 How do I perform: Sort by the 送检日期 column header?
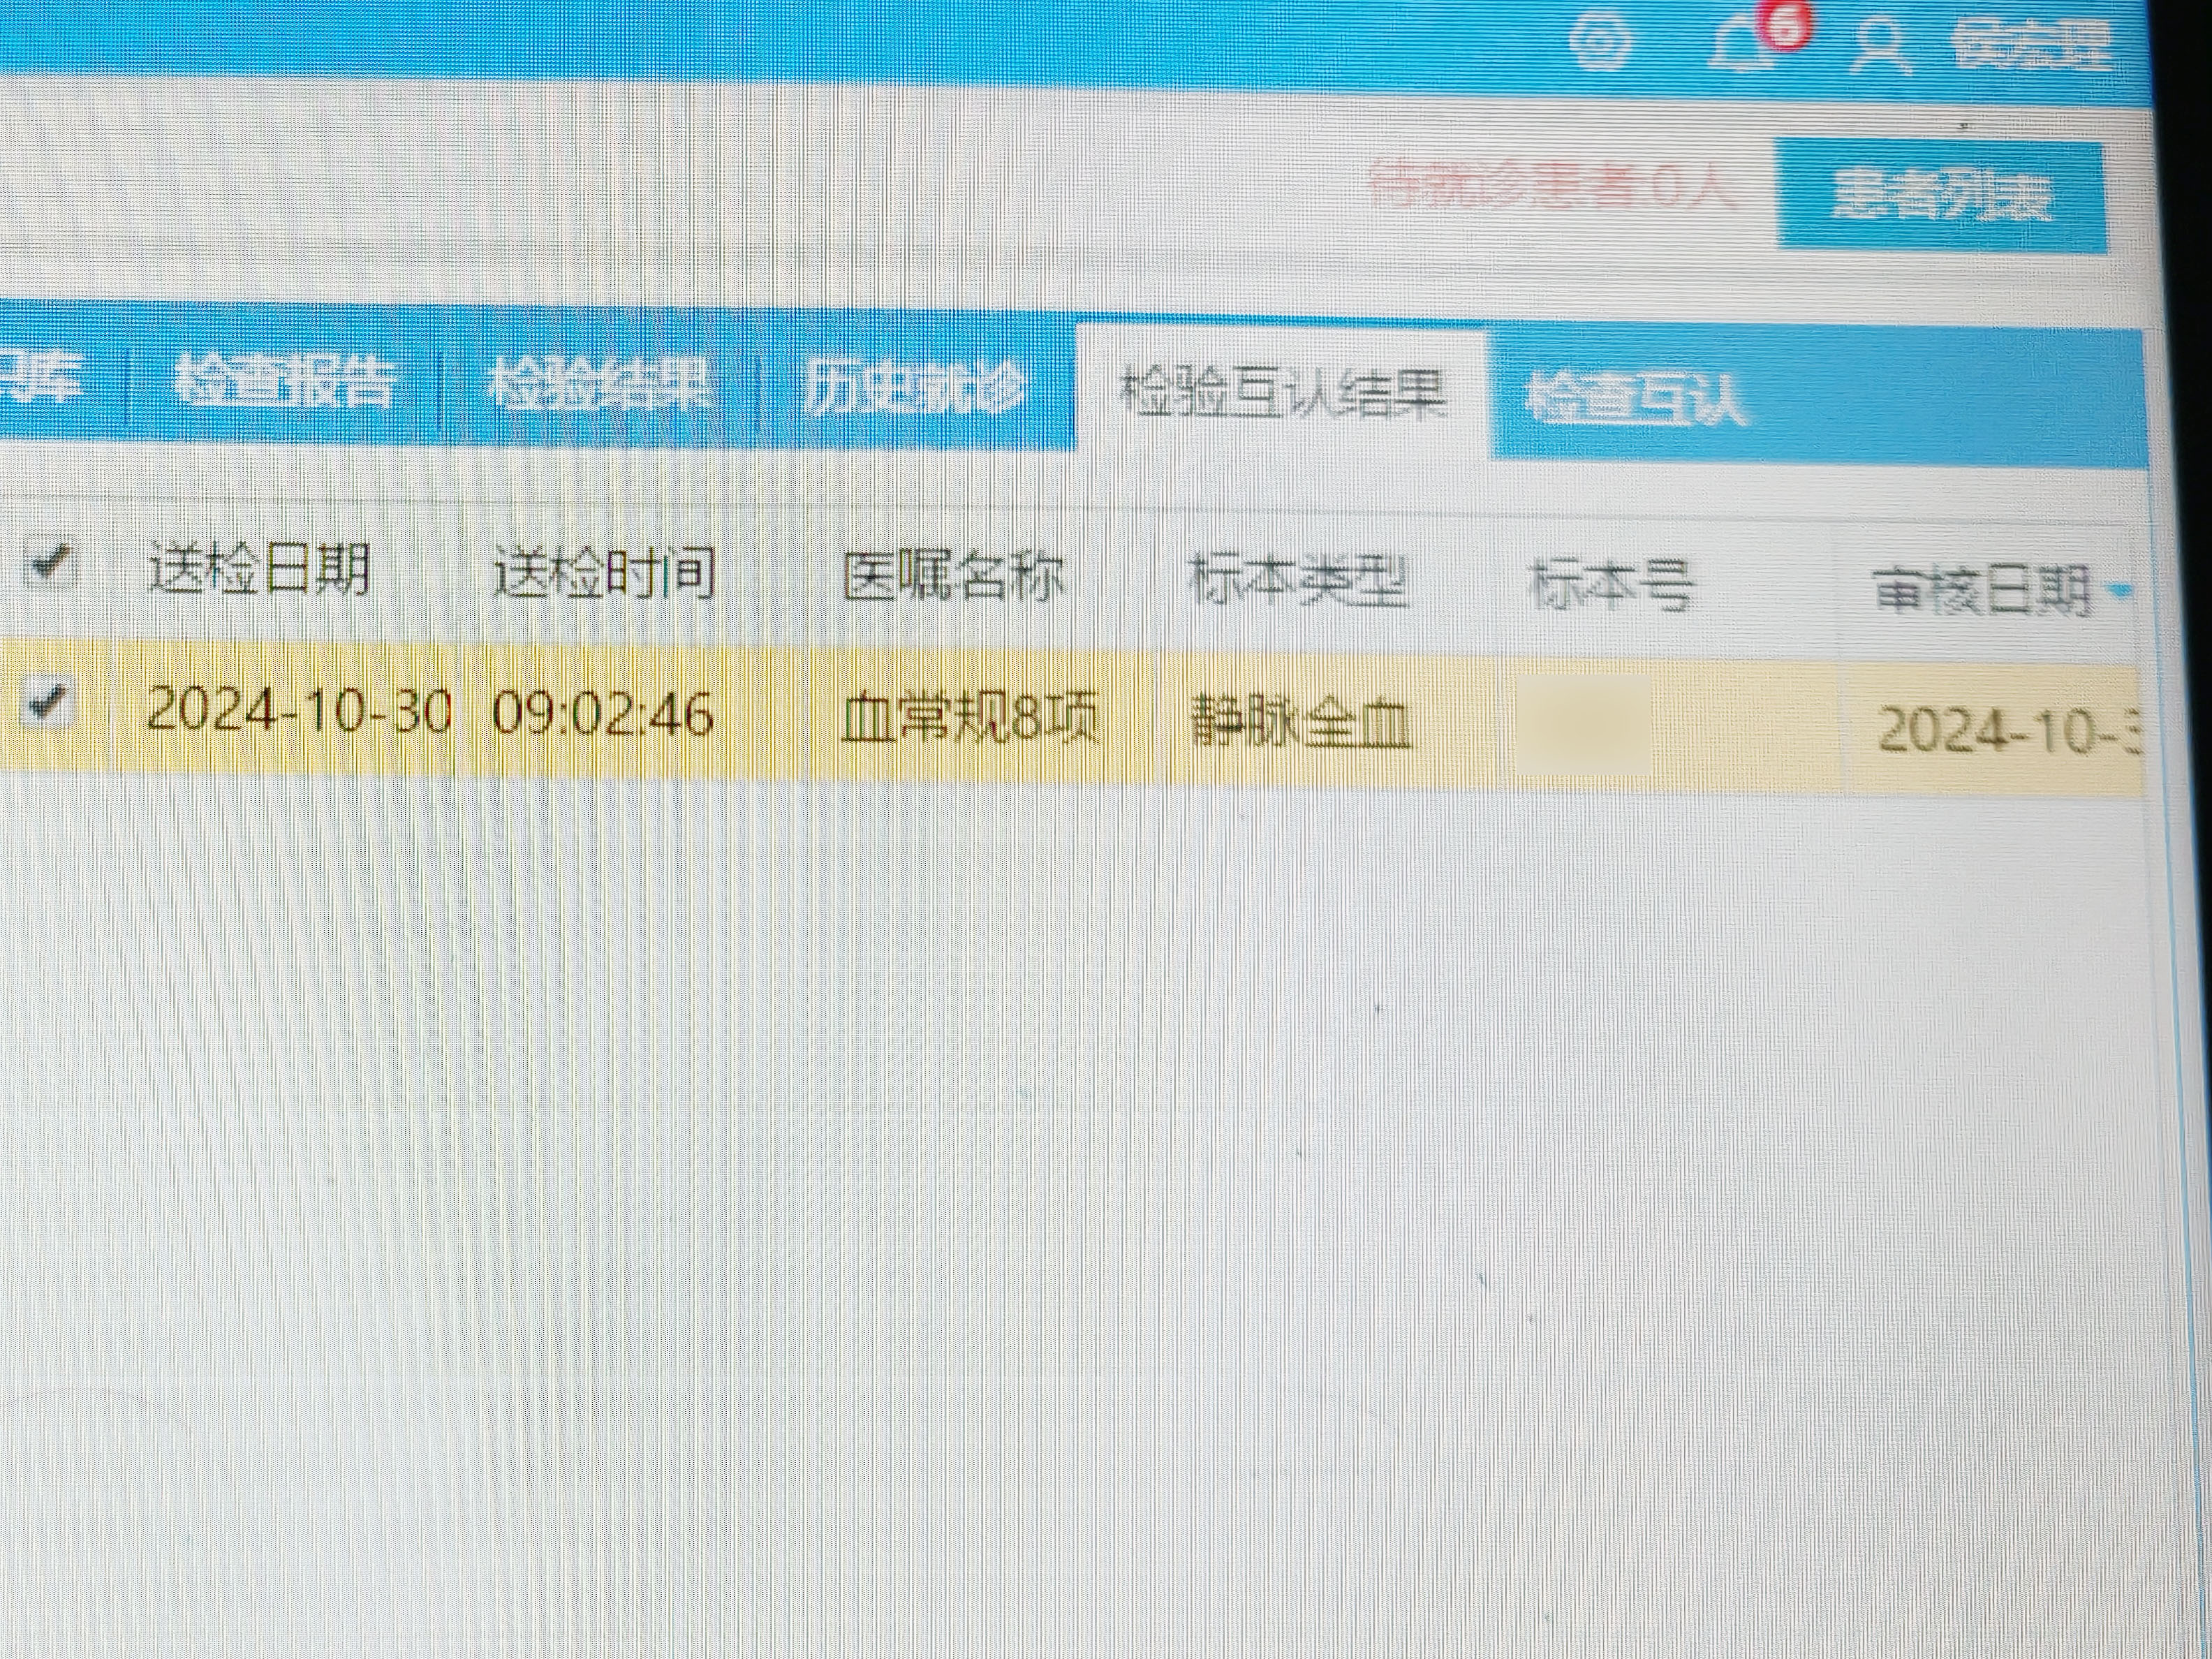[259, 570]
